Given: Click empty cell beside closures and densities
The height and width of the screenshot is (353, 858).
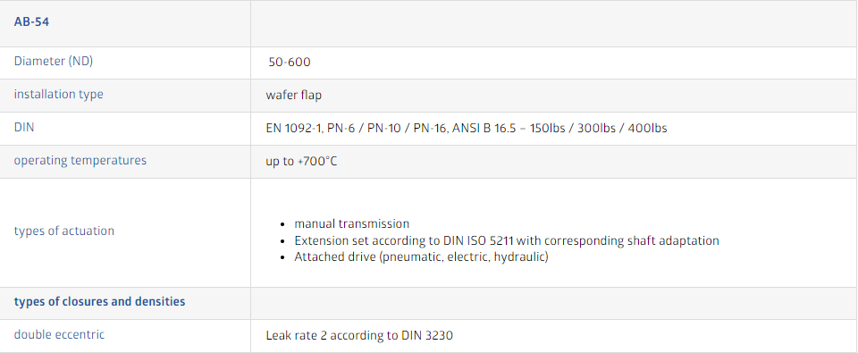Looking at the screenshot, I should pyautogui.click(x=554, y=303).
